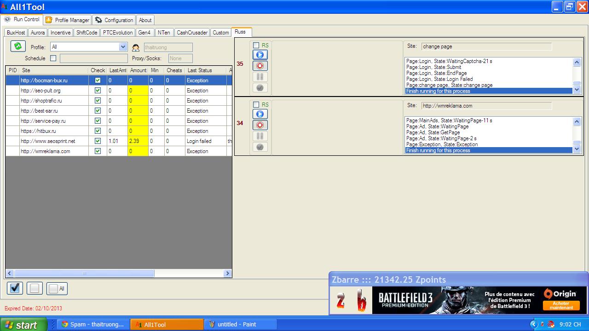Click the Site field showing 'change page'
Screen dimensions: 589x331
coord(486,46)
